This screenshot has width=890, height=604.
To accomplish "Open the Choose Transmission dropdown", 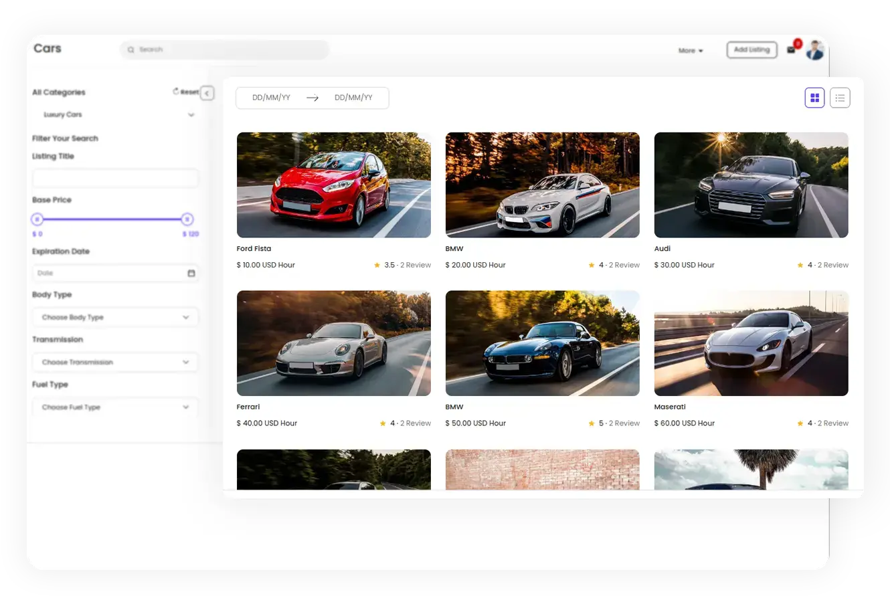I will point(115,362).
